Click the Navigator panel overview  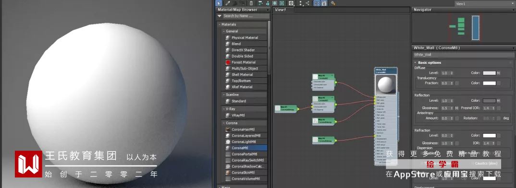point(463,28)
